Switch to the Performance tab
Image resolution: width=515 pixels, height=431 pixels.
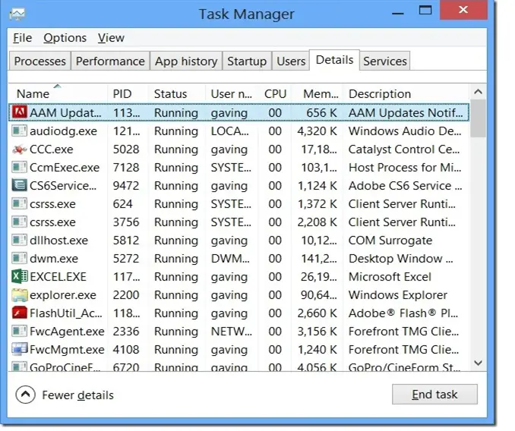coord(110,61)
